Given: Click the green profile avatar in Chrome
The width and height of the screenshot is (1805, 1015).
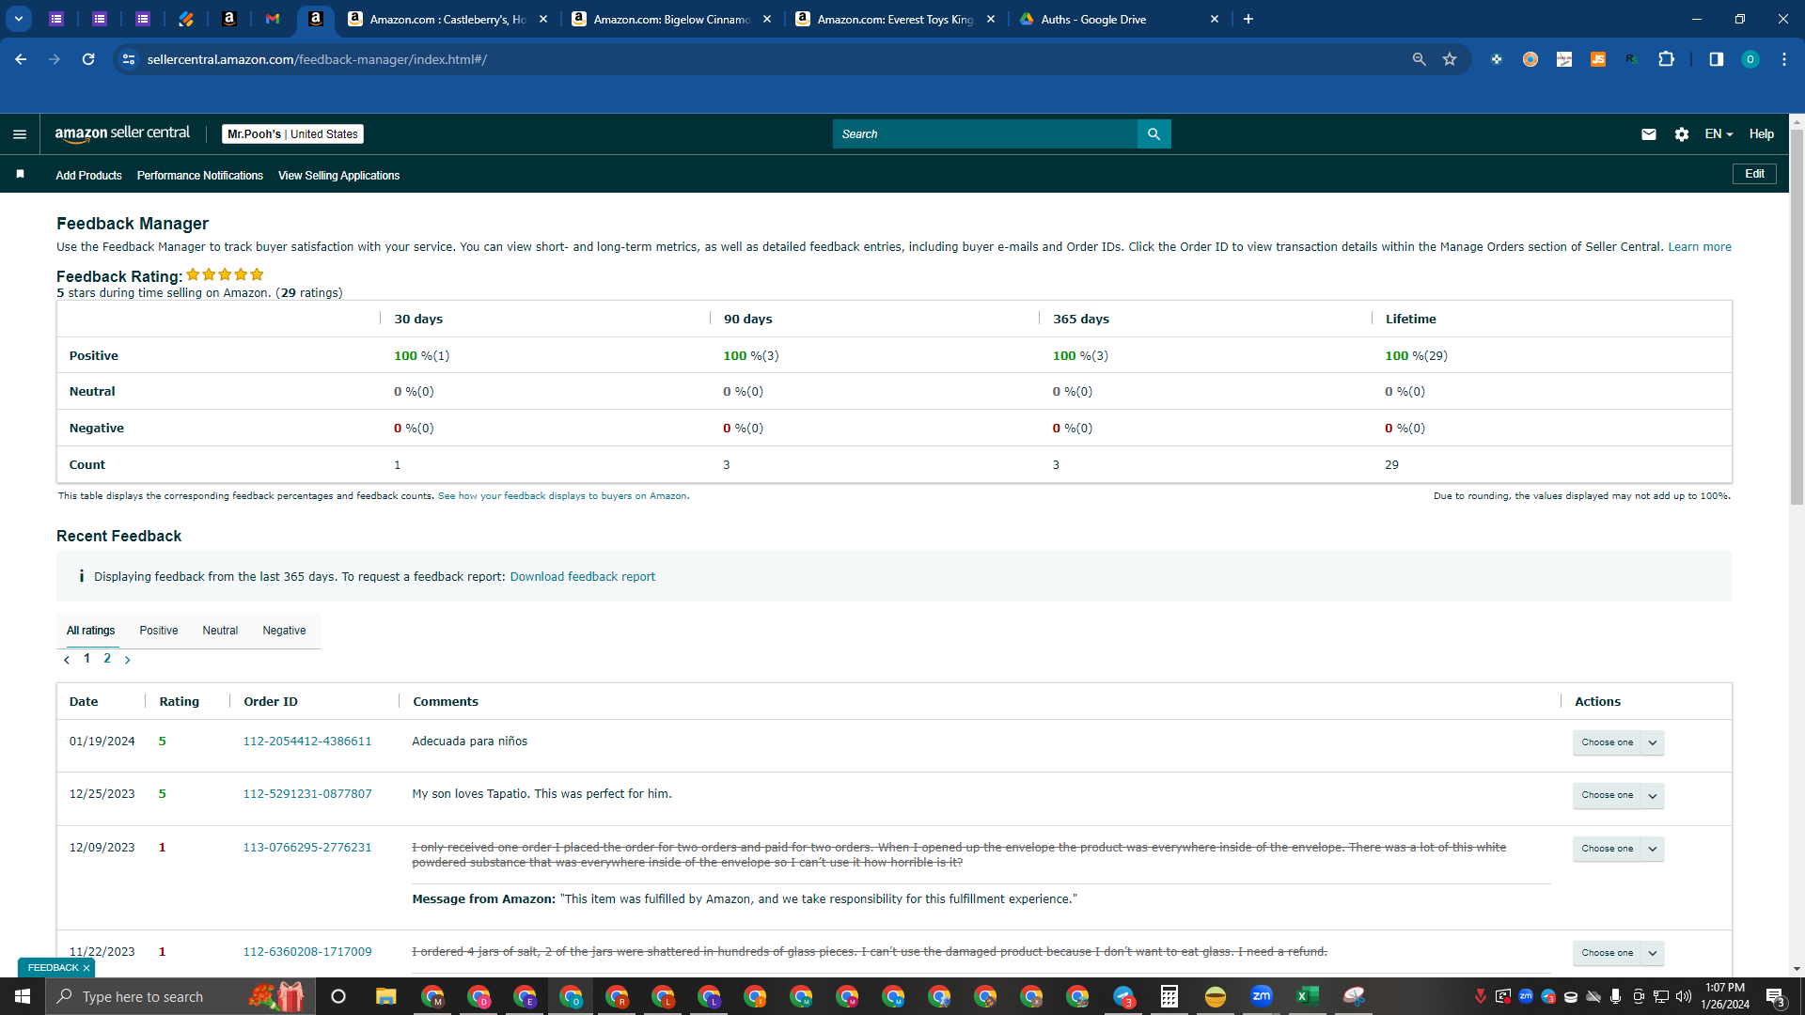Looking at the screenshot, I should point(1750,59).
